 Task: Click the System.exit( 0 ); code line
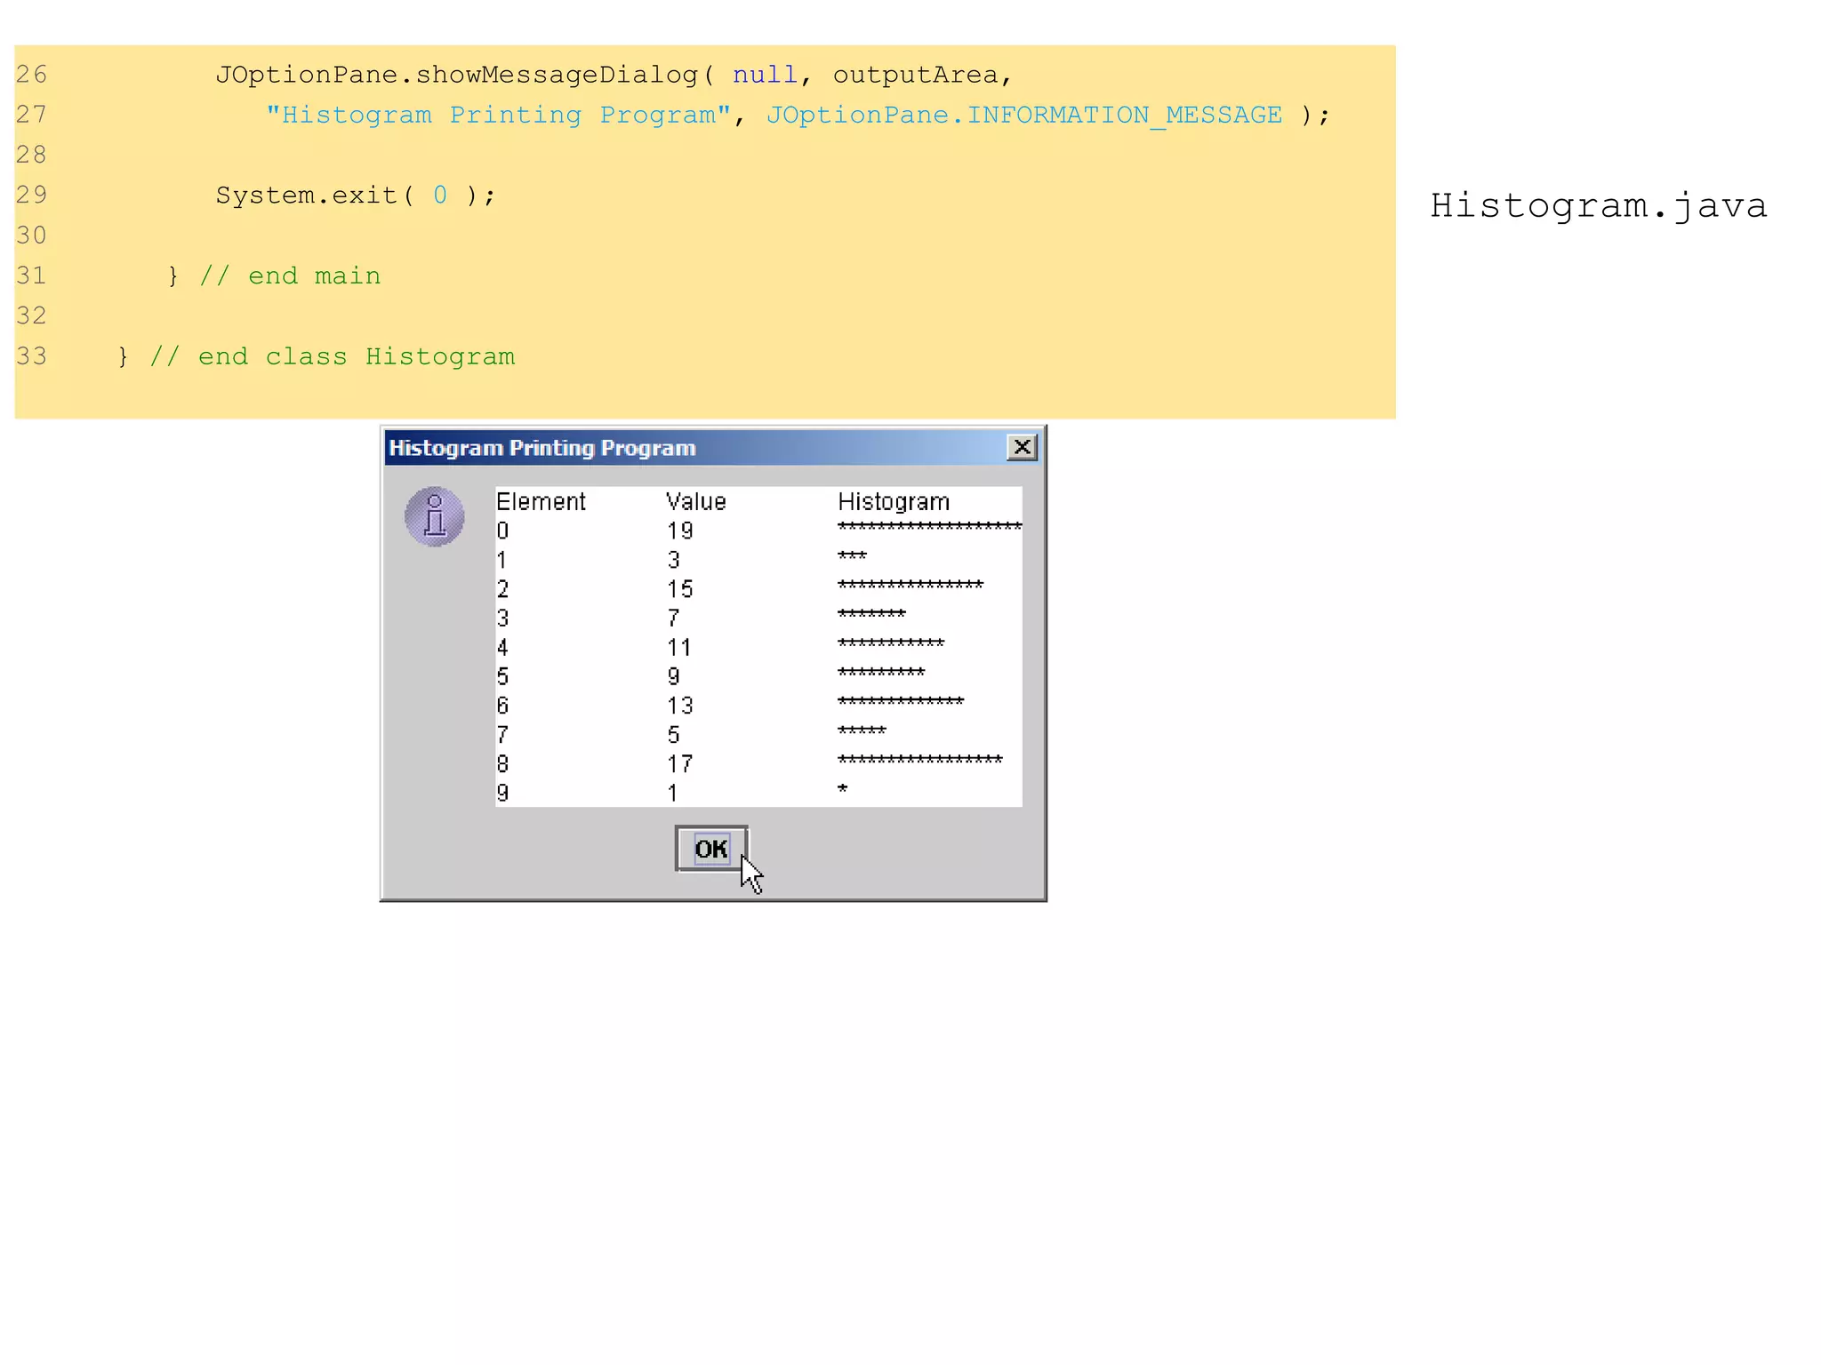(x=356, y=196)
